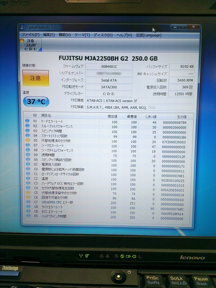
Task: Click the transfer mode field SATA/300
Action: point(109,87)
